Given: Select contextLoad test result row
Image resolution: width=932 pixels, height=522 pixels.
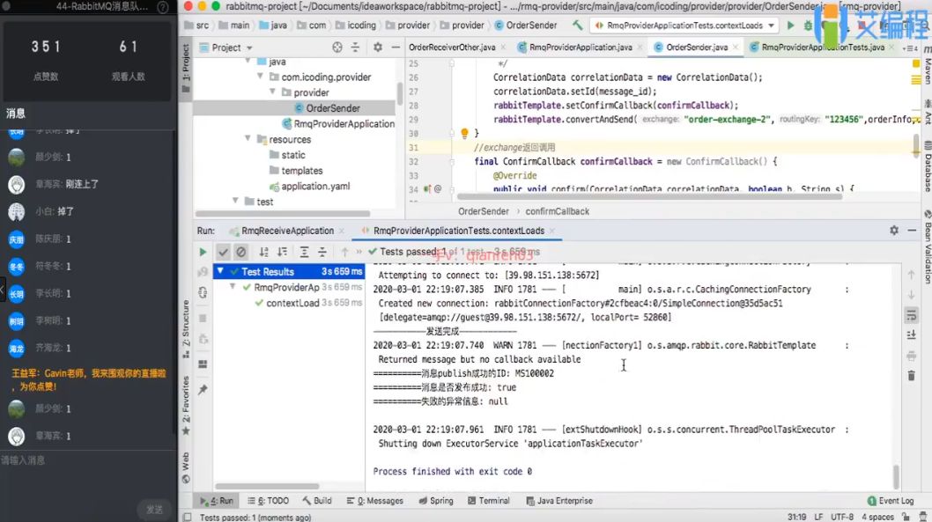Looking at the screenshot, I should click(x=289, y=302).
